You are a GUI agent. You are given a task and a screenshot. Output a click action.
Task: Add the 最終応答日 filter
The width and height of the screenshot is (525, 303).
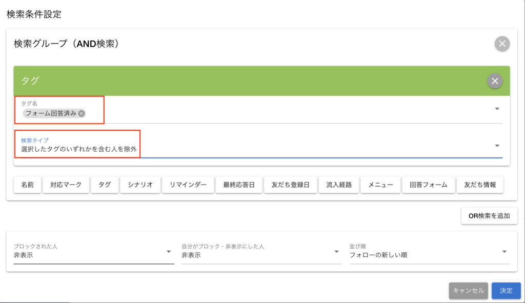(239, 185)
